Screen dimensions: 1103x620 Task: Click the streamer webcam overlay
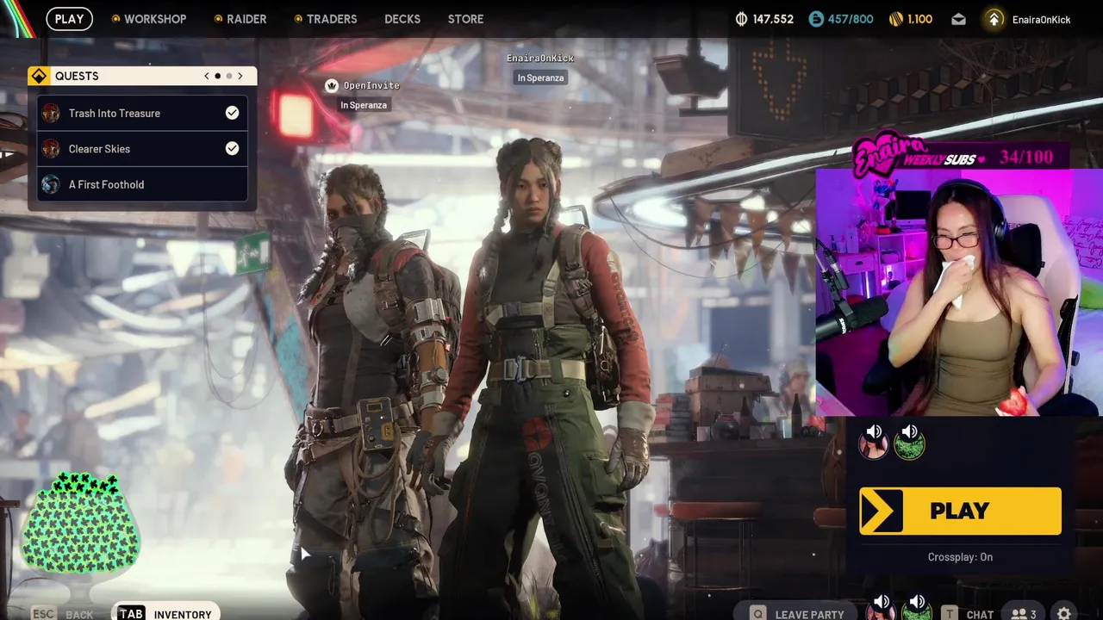959,291
